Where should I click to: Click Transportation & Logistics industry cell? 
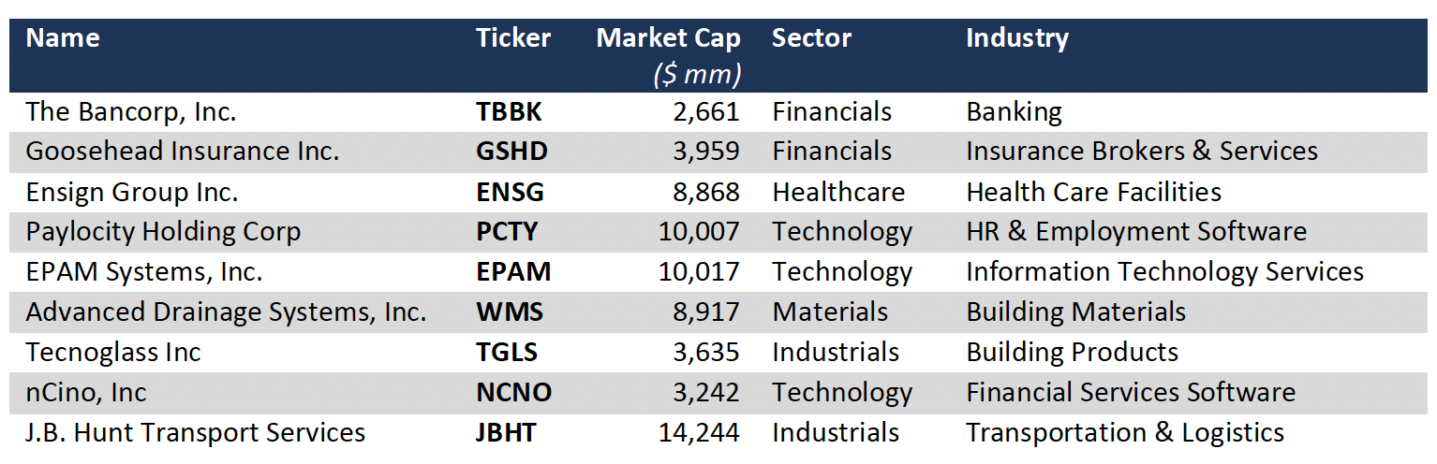pyautogui.click(x=1125, y=433)
